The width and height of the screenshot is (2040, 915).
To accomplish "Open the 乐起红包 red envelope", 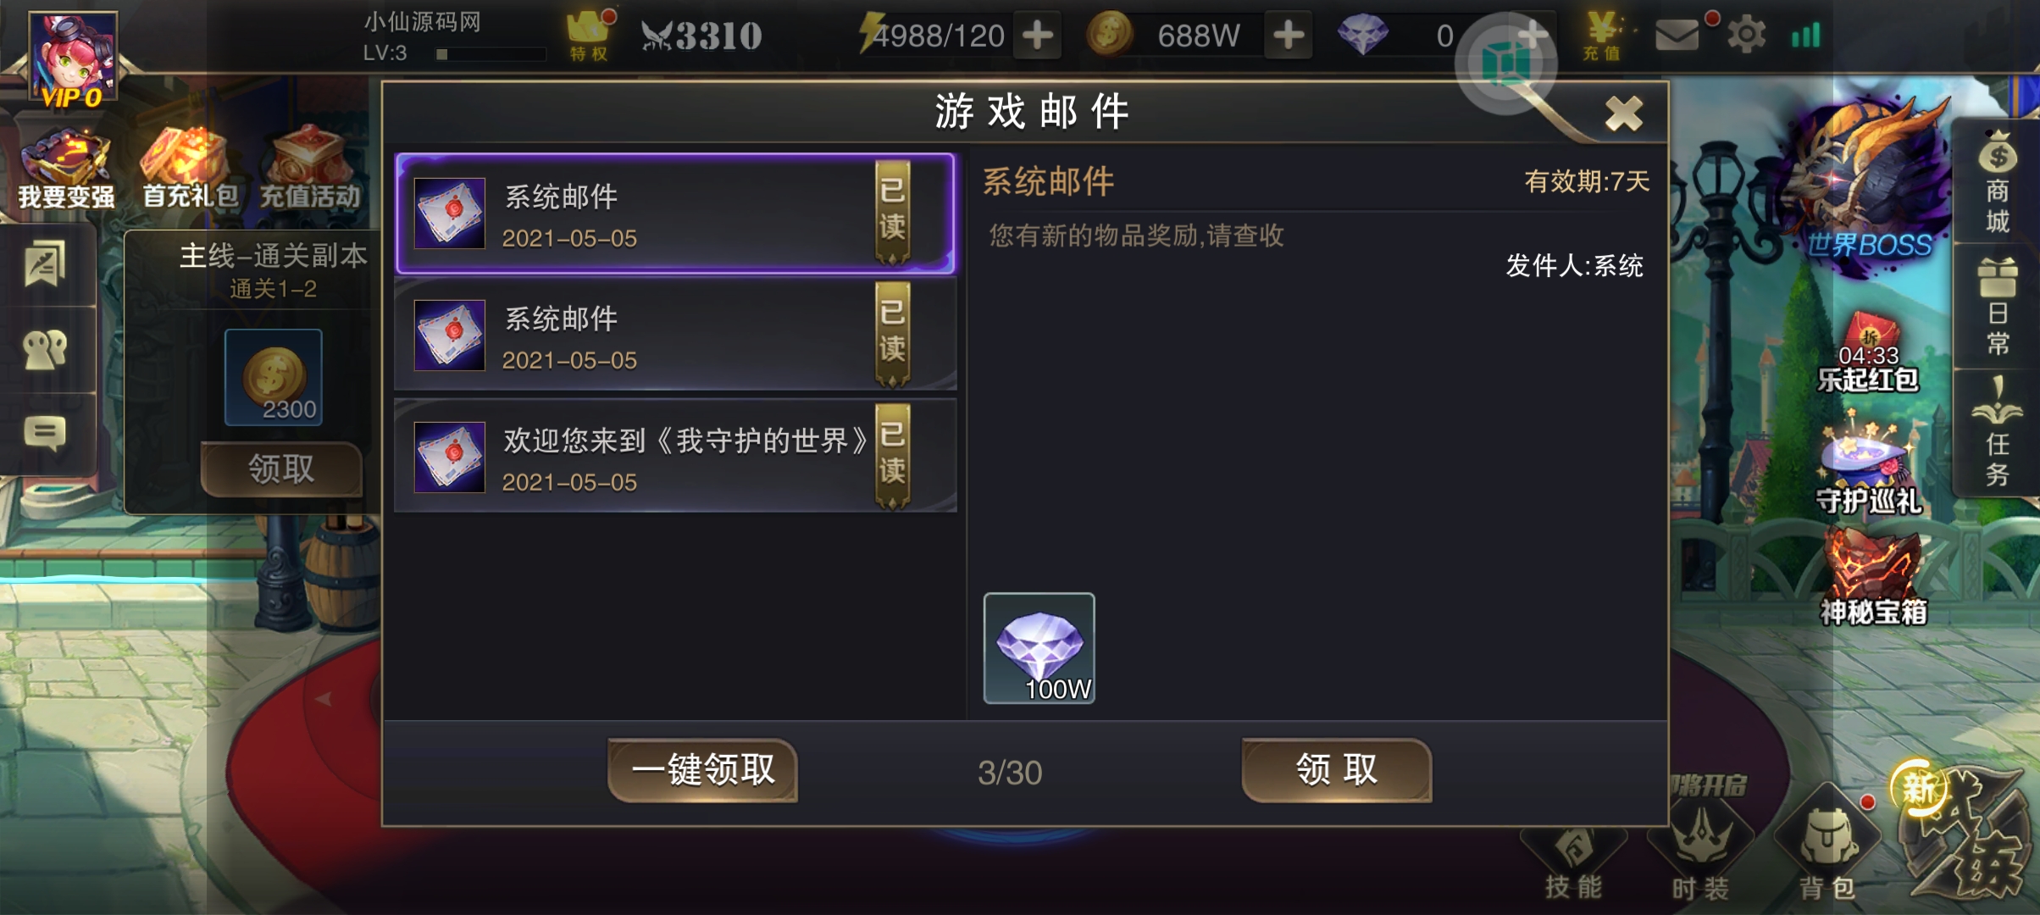I will click(1868, 352).
